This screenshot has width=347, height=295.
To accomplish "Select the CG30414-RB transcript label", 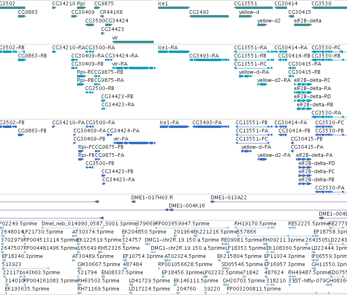I will click(x=294, y=56).
